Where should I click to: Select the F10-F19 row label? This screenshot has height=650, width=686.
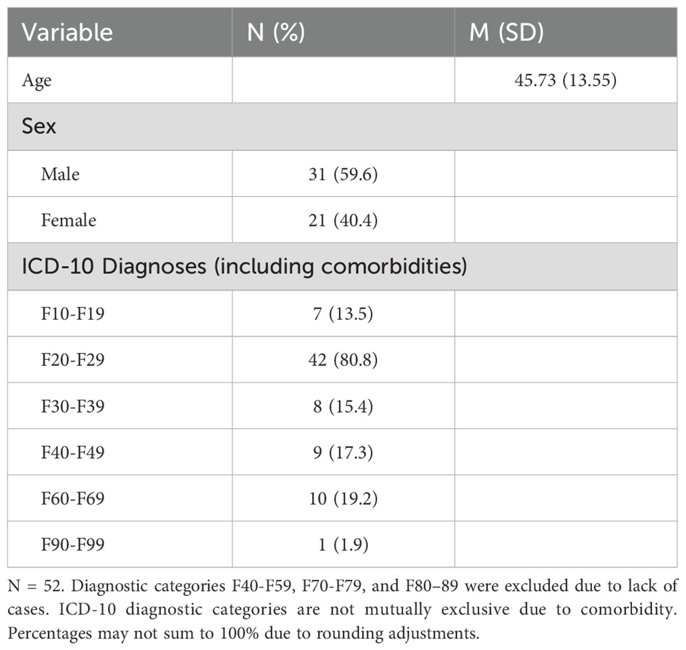click(x=73, y=313)
